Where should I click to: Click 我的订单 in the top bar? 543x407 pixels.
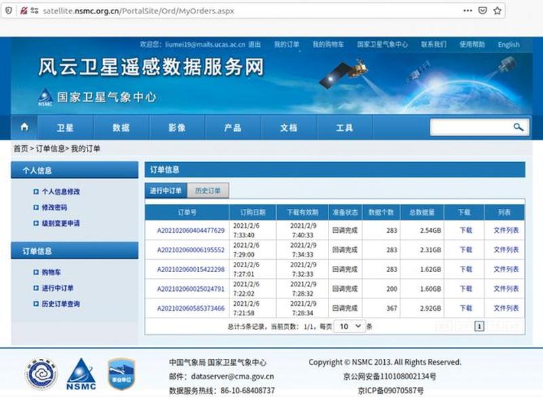(x=286, y=44)
